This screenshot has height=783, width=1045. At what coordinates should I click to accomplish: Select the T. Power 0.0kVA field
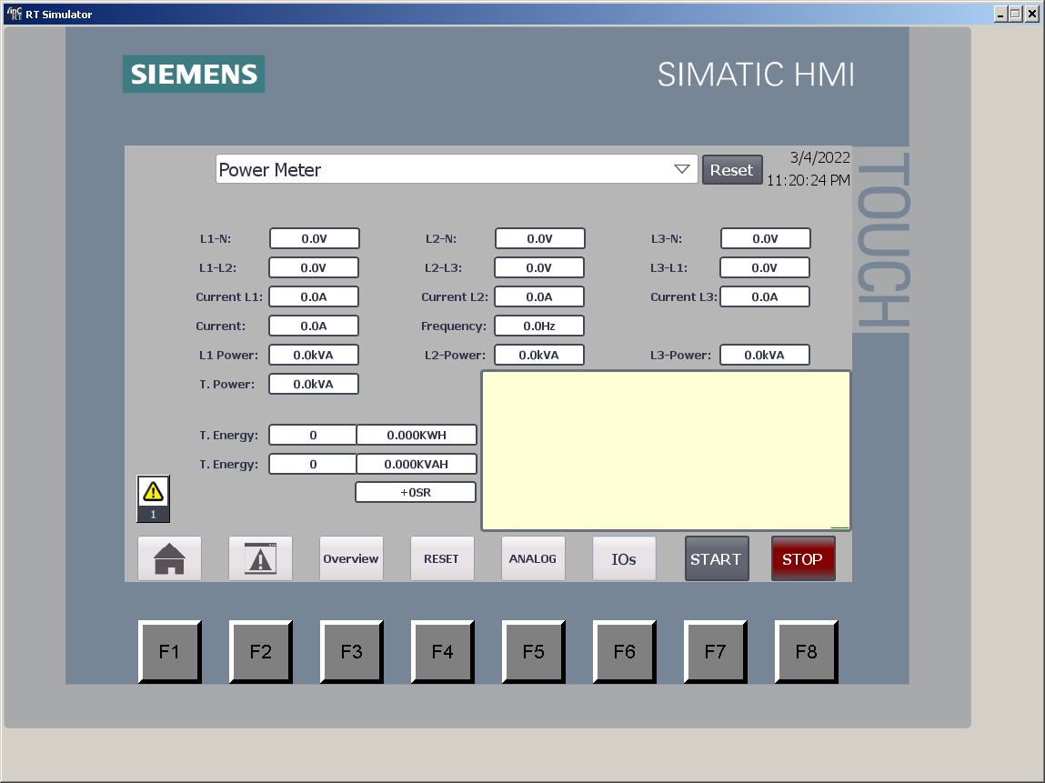[x=314, y=384]
